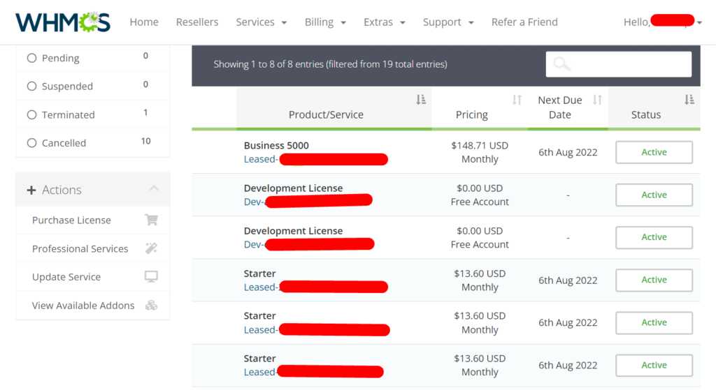Click the Cancelled count of 10
716x390 pixels.
point(145,141)
